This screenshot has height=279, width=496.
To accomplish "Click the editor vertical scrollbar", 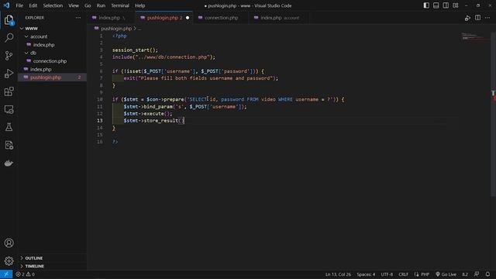I will click(x=493, y=114).
